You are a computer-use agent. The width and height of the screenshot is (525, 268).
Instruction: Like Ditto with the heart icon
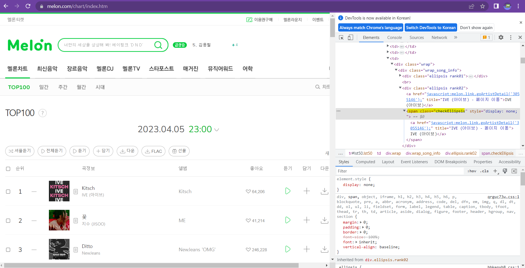(x=248, y=250)
